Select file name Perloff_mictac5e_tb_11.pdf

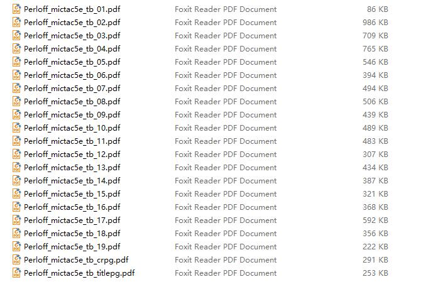72,141
